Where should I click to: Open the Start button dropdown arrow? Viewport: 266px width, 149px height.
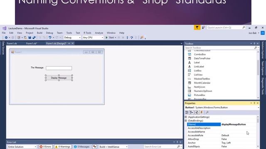(x=116, y=38)
